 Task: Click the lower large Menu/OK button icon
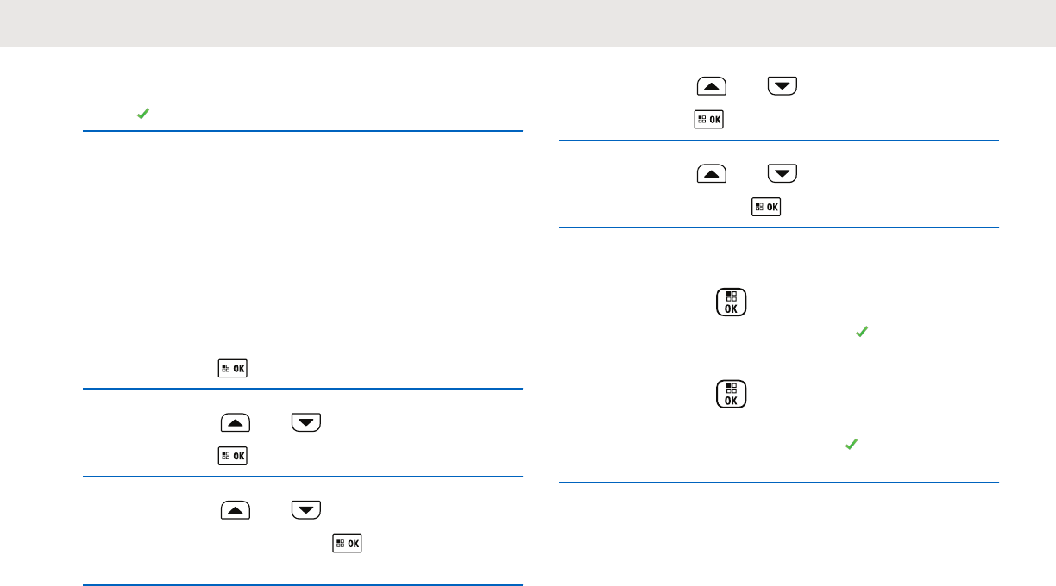pyautogui.click(x=731, y=394)
